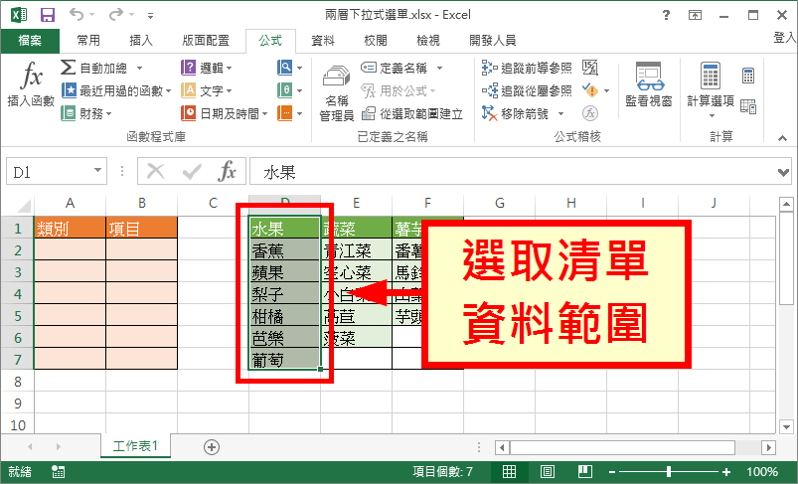Switch to Insert (插入) tab
The width and height of the screenshot is (798, 484).
coord(141,40)
